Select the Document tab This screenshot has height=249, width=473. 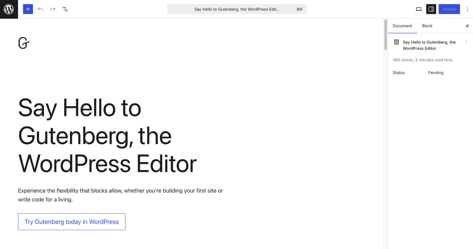tap(402, 26)
